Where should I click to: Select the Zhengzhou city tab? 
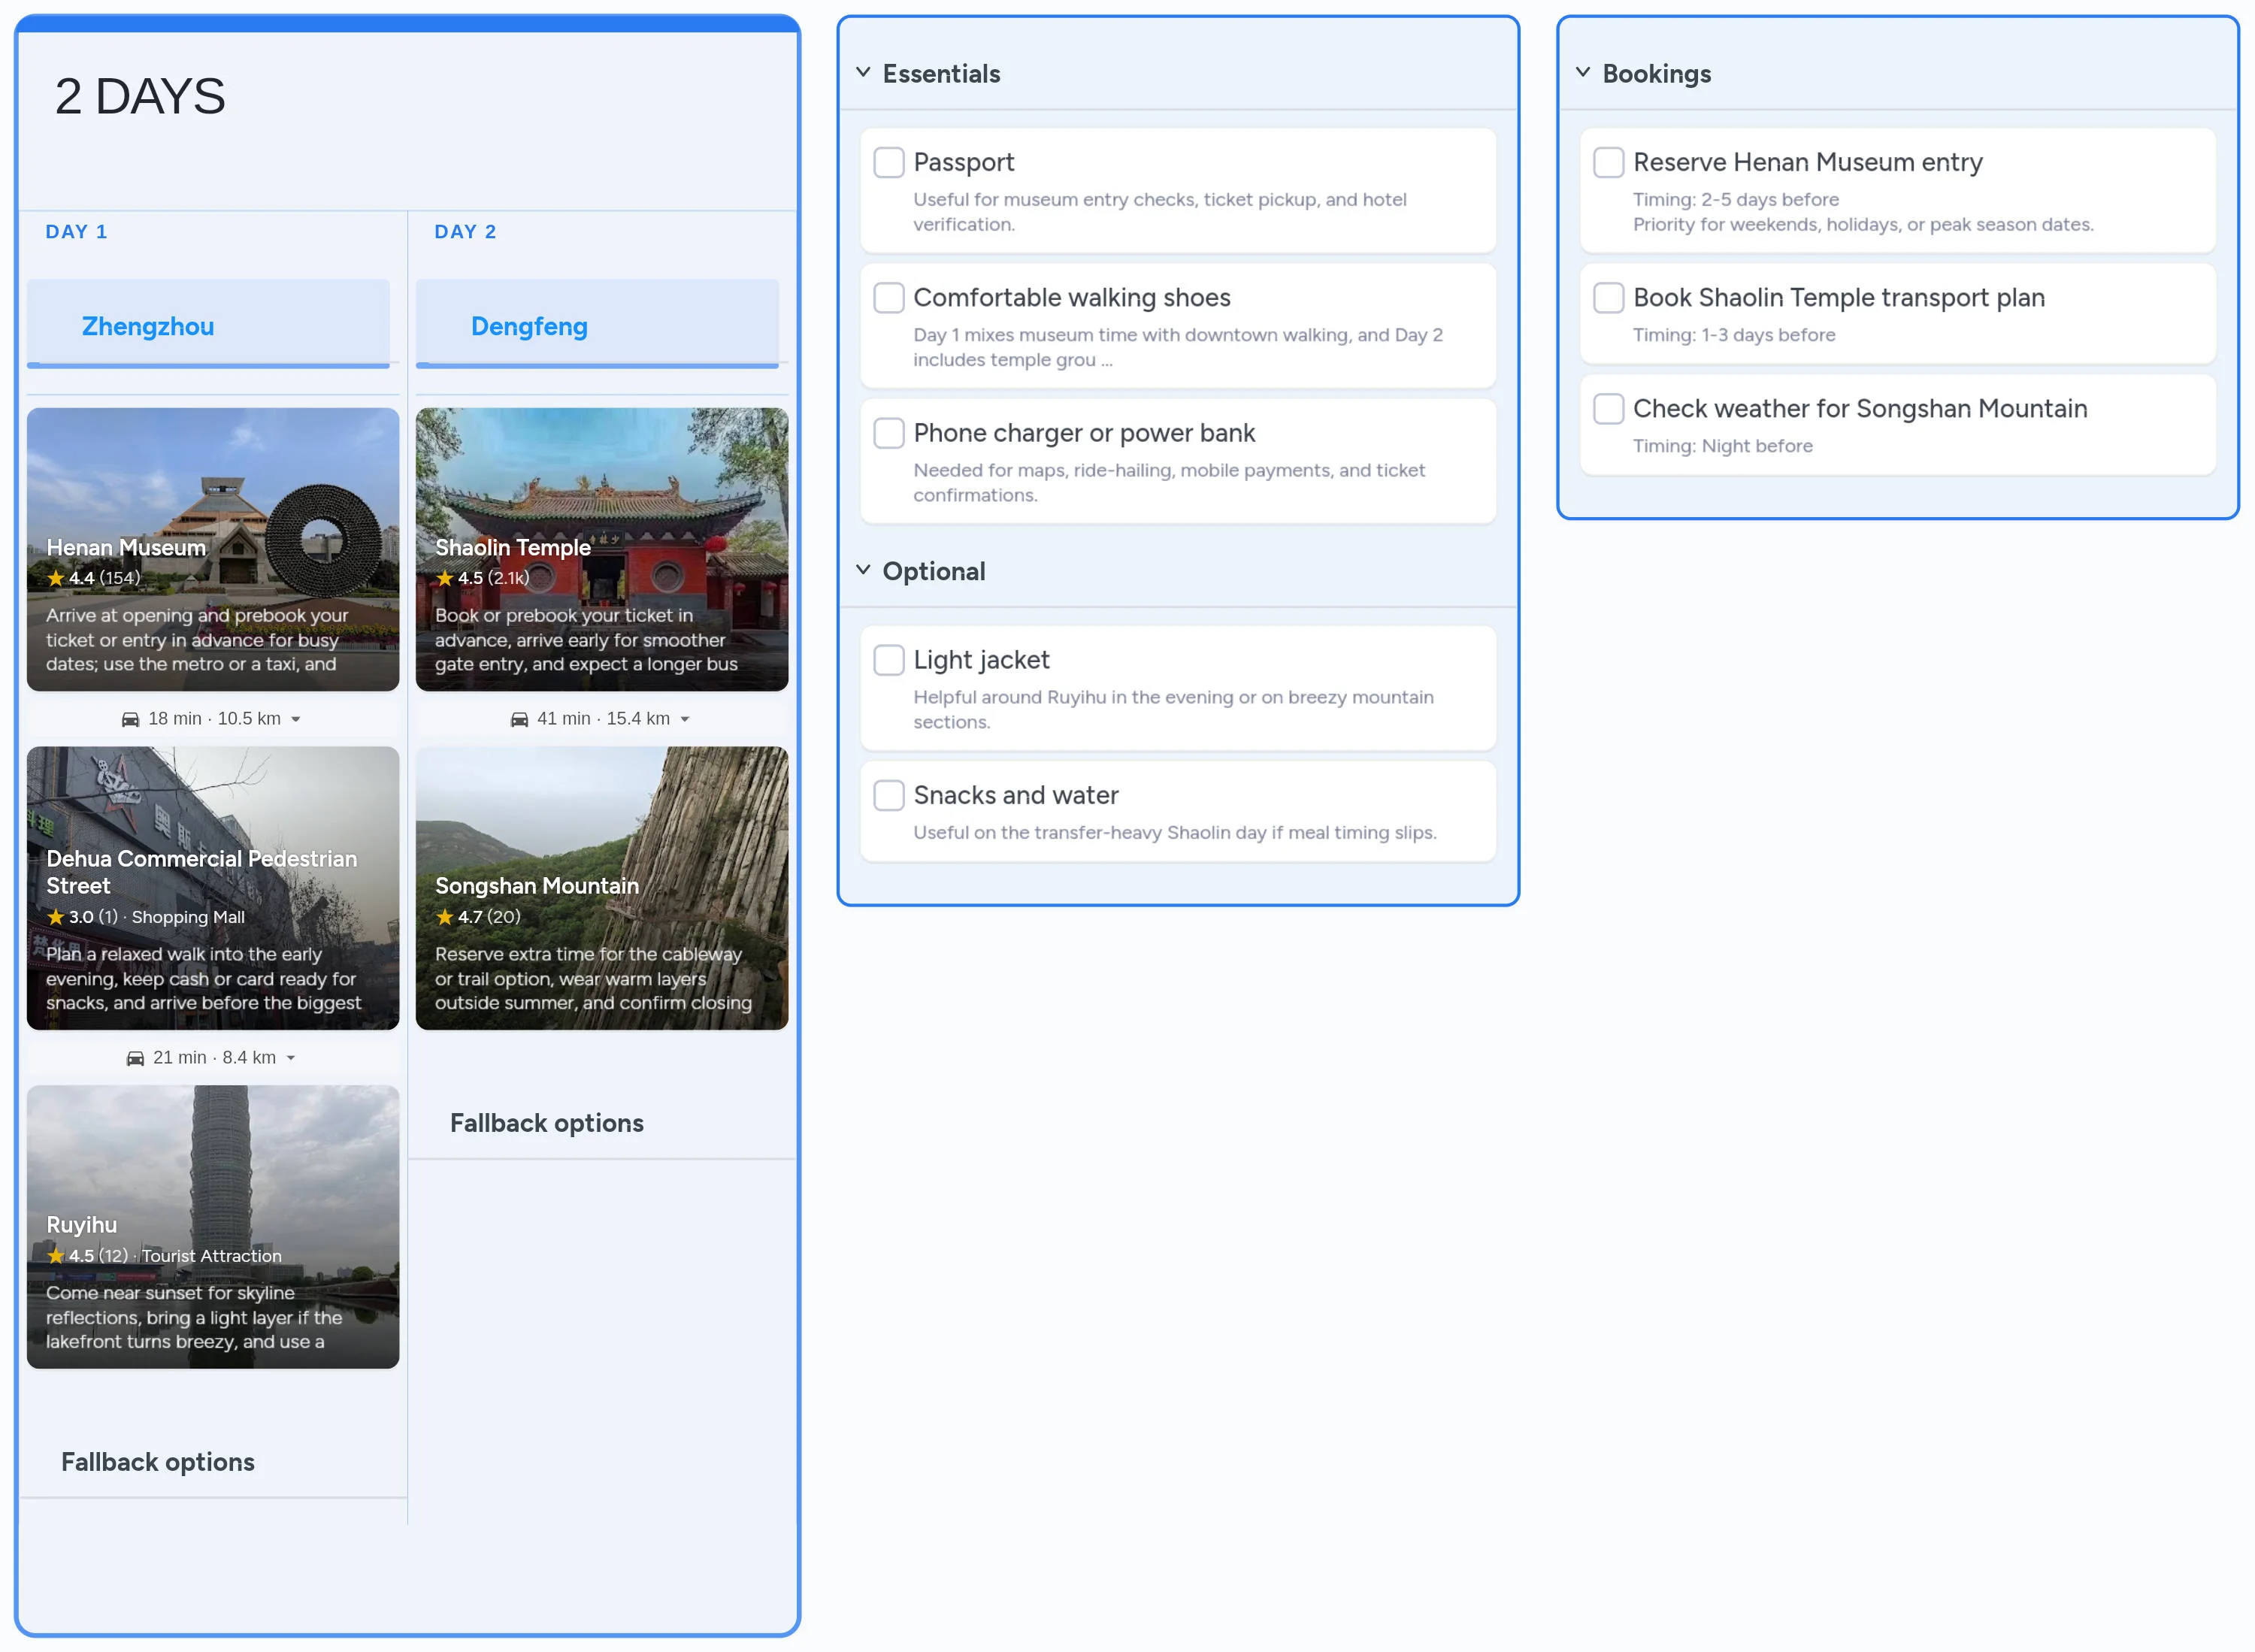tap(148, 326)
